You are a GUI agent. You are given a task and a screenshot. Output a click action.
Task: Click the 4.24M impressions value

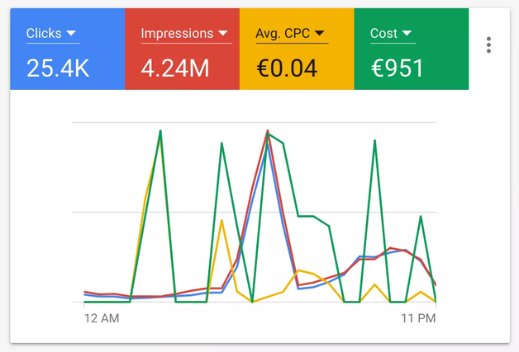pos(174,68)
